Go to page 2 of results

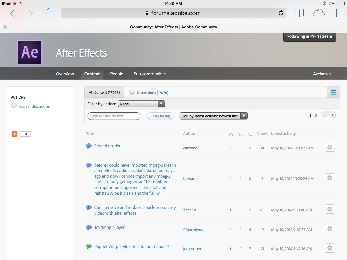[x=316, y=116]
